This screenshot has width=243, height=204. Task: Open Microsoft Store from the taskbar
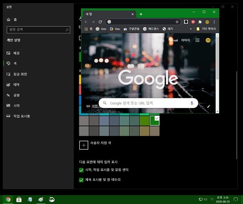coord(19,200)
